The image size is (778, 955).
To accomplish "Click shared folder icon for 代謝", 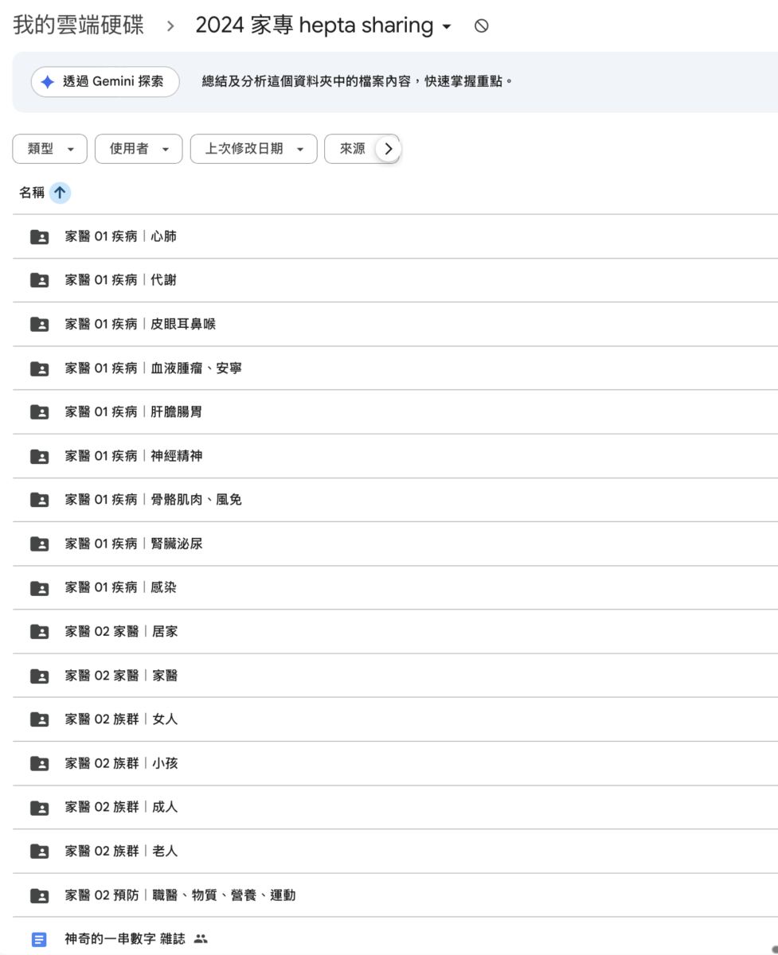I will pos(39,280).
